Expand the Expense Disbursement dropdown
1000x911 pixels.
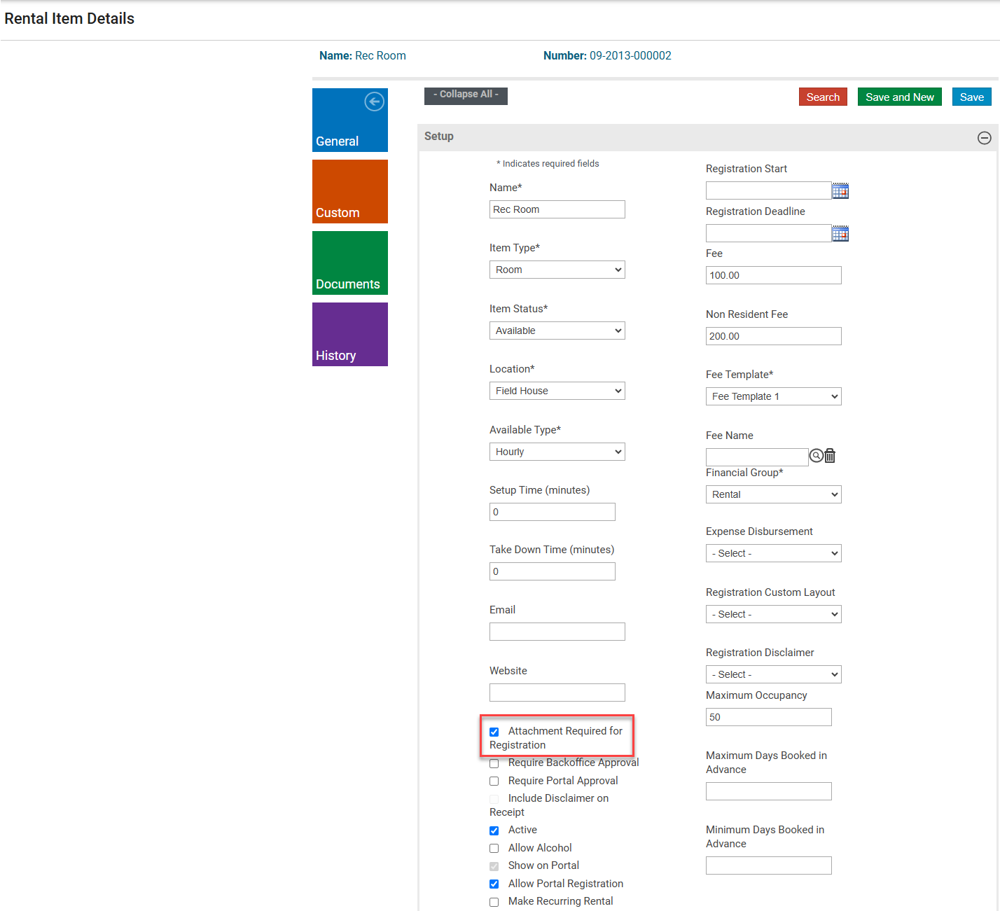[x=773, y=553]
